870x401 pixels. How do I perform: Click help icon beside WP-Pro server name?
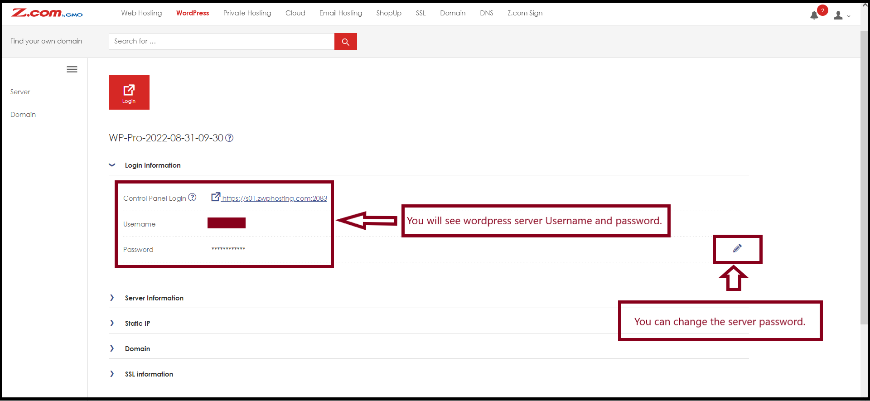click(x=229, y=138)
